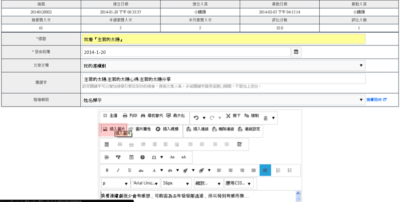This screenshot has width=401, height=202.
Task: Click 最大化 to maximize the editor
Action: click(x=175, y=116)
